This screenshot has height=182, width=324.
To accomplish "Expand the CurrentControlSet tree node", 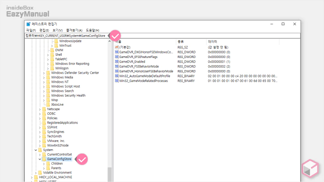I will pyautogui.click(x=40, y=154).
